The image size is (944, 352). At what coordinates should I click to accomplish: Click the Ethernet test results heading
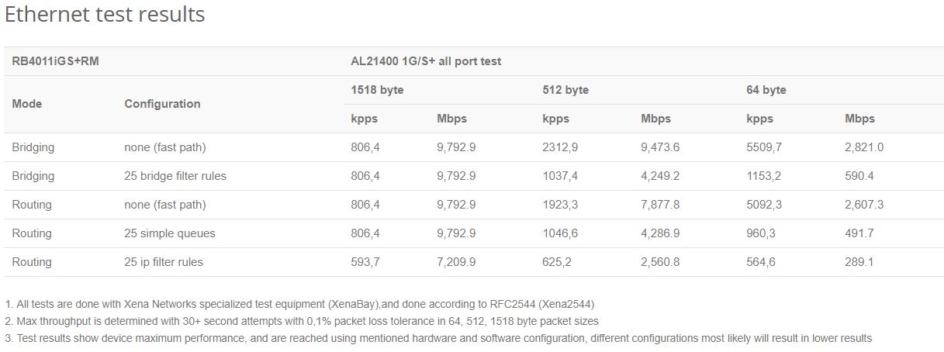click(105, 14)
